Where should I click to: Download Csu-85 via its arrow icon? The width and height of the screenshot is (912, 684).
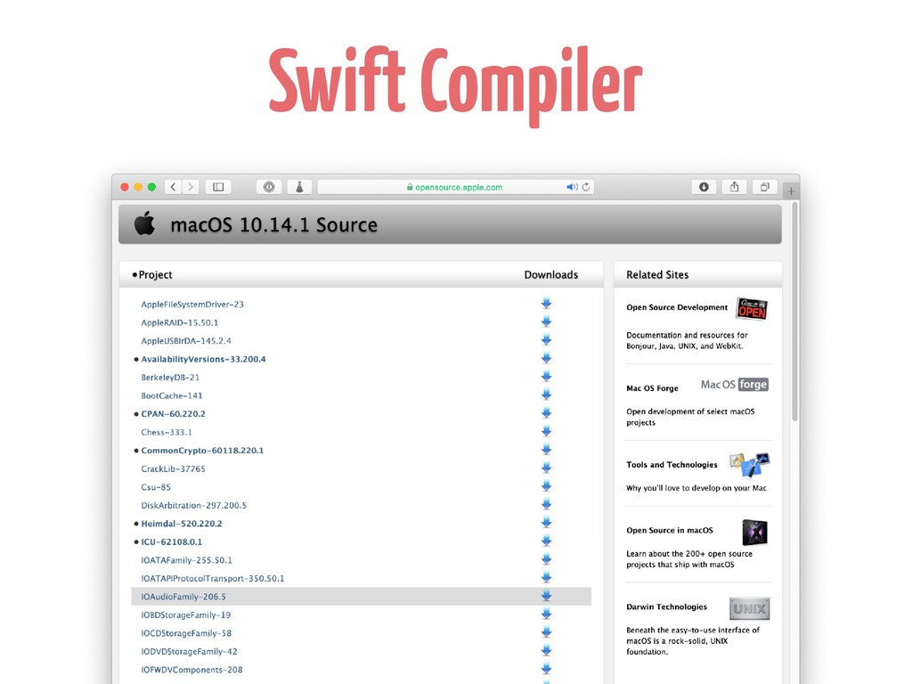(x=546, y=485)
